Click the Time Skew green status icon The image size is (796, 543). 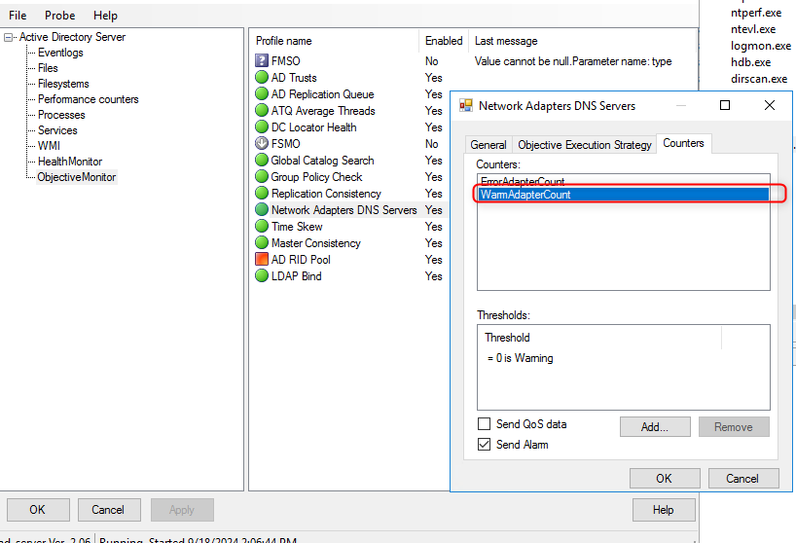[262, 227]
